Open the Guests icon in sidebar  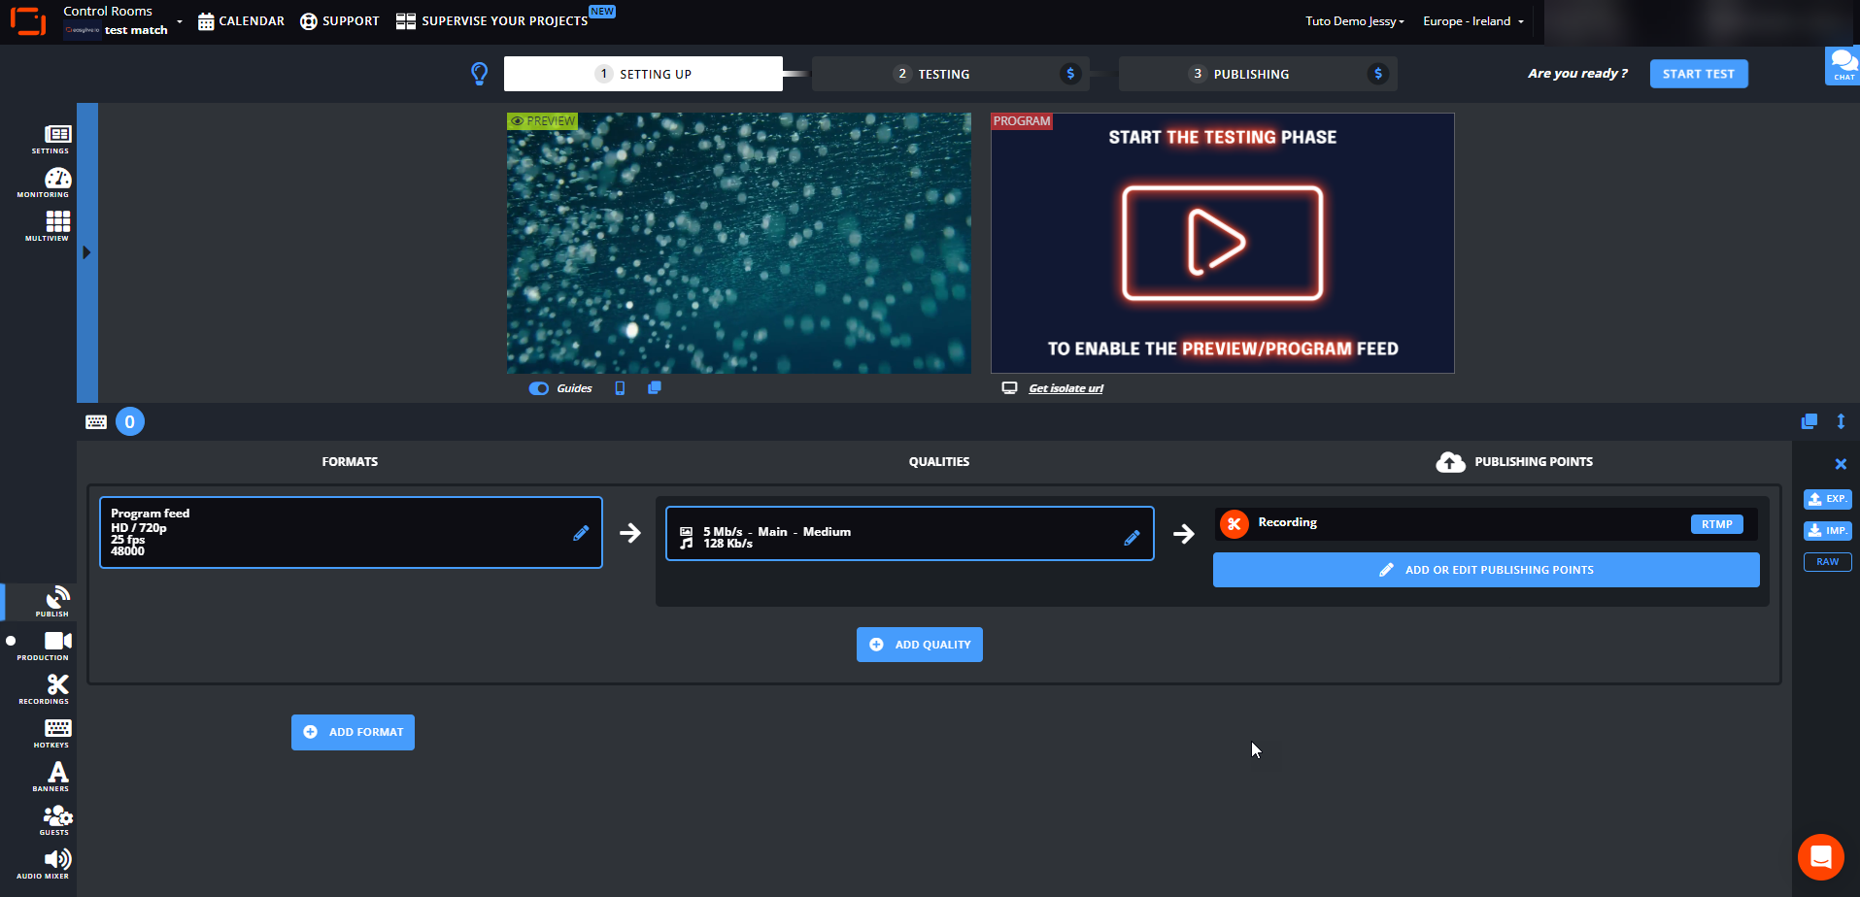56,818
